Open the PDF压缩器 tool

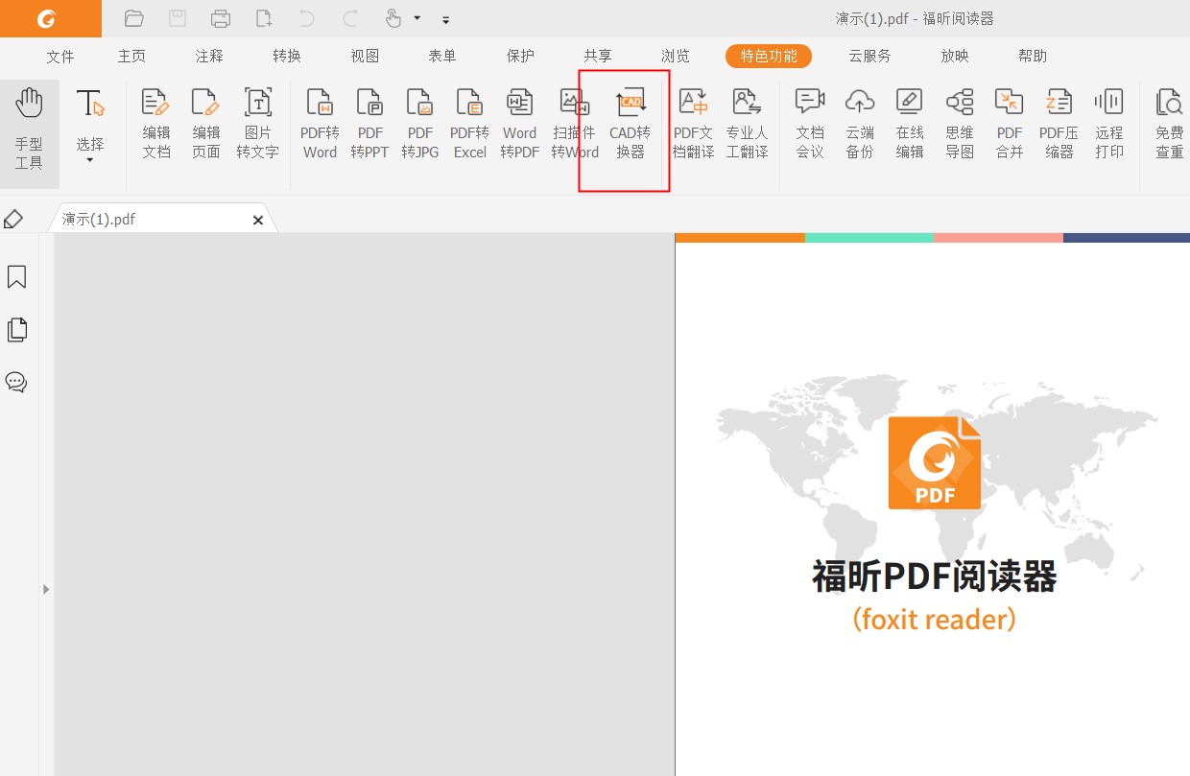point(1059,125)
